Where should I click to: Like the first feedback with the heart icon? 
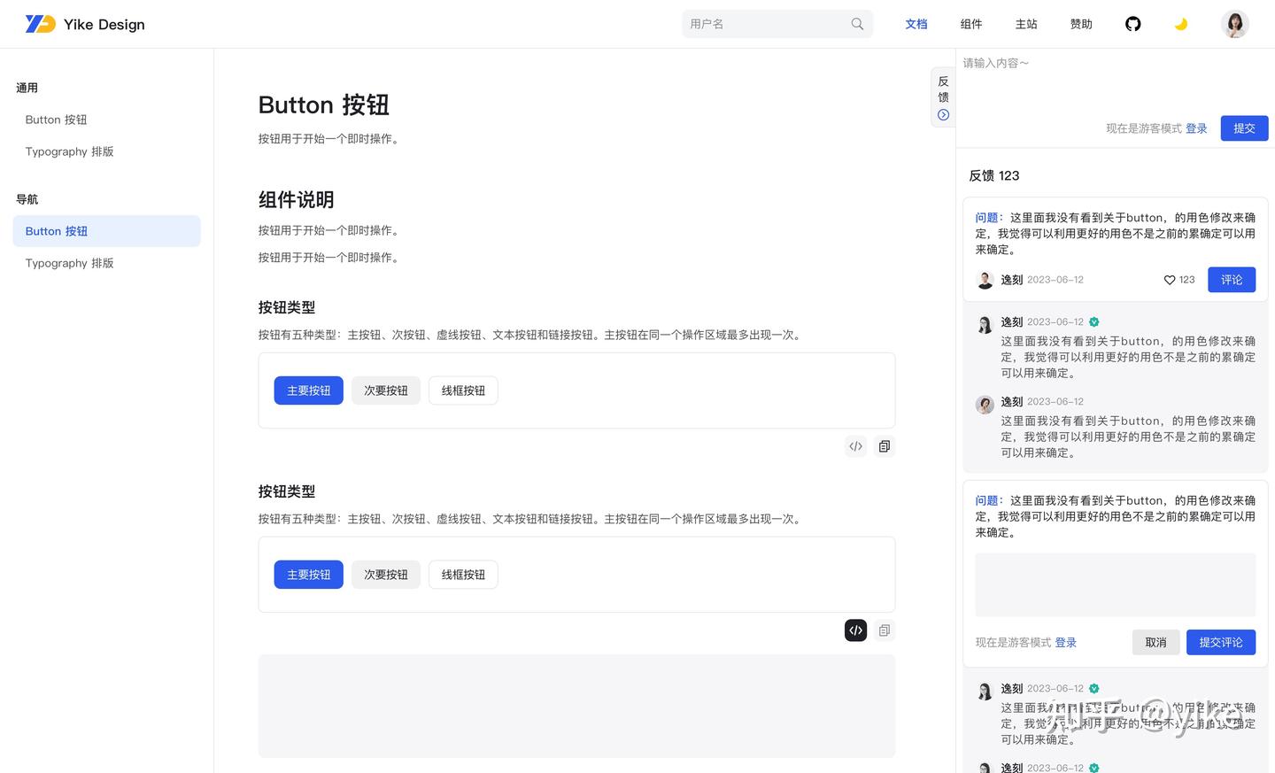pyautogui.click(x=1169, y=279)
